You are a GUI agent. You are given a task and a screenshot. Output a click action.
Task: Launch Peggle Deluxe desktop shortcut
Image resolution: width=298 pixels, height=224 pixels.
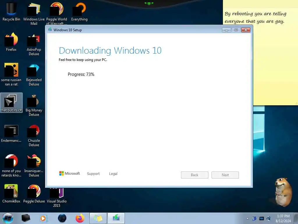pos(34,193)
